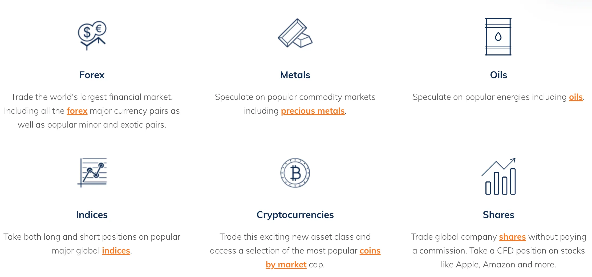Open the orange 'oils' hyperlink
Image resolution: width=592 pixels, height=277 pixels.
pyautogui.click(x=576, y=97)
